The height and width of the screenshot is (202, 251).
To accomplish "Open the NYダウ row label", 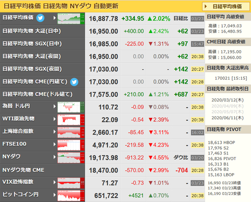I will 12,156.
